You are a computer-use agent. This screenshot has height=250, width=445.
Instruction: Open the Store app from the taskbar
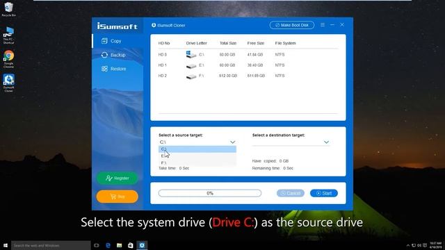pyautogui.click(x=131, y=245)
